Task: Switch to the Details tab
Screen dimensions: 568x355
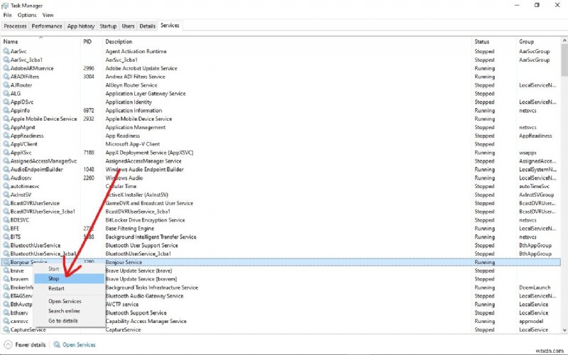Action: pyautogui.click(x=148, y=26)
